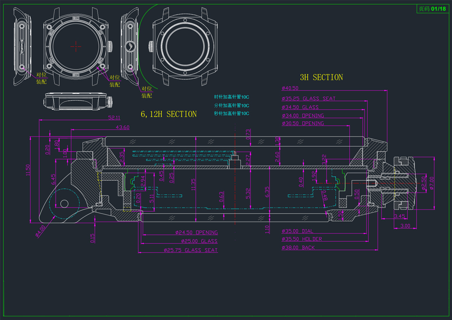The height and width of the screenshot is (320, 452).
Task: Select the note "秒针加高针管10C"
Action: pyautogui.click(x=232, y=113)
